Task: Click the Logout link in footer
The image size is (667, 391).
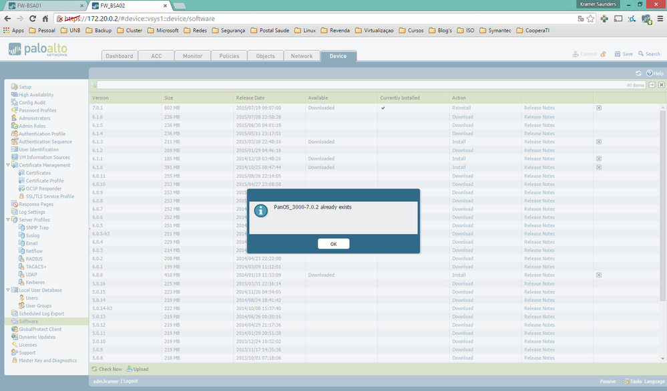Action: pyautogui.click(x=130, y=381)
